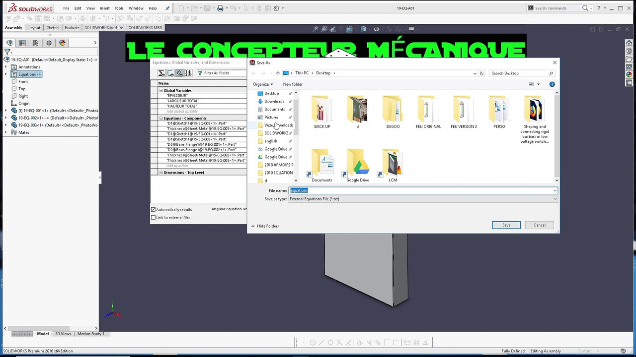
Task: Select the BACK UP folder
Action: [x=322, y=112]
